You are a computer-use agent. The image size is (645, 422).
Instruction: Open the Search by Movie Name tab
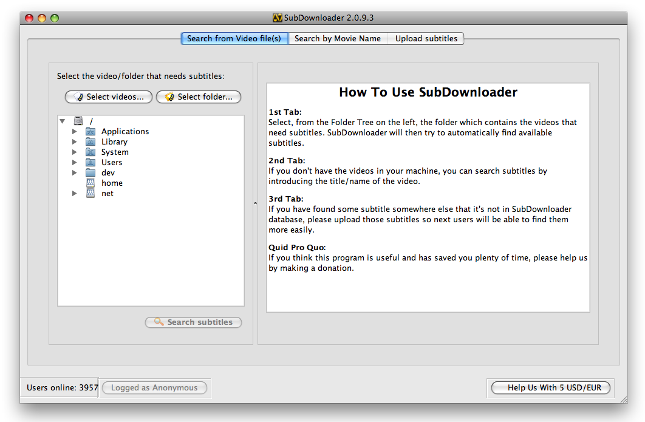tap(338, 39)
